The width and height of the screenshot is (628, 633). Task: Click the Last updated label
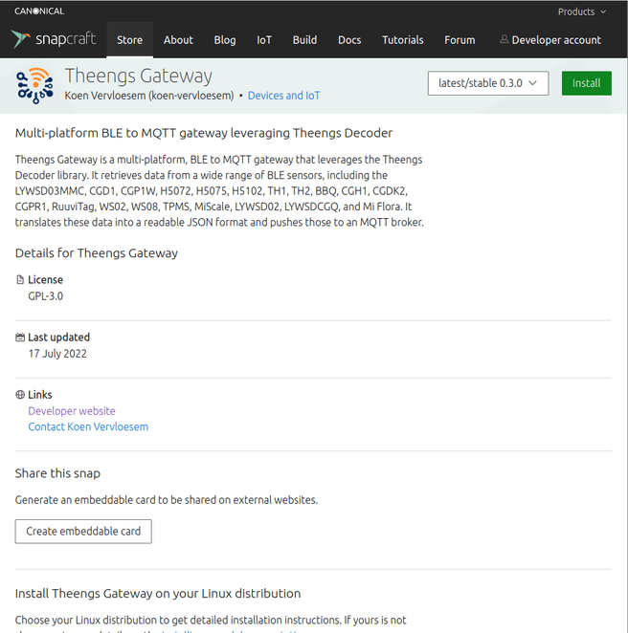(x=58, y=338)
